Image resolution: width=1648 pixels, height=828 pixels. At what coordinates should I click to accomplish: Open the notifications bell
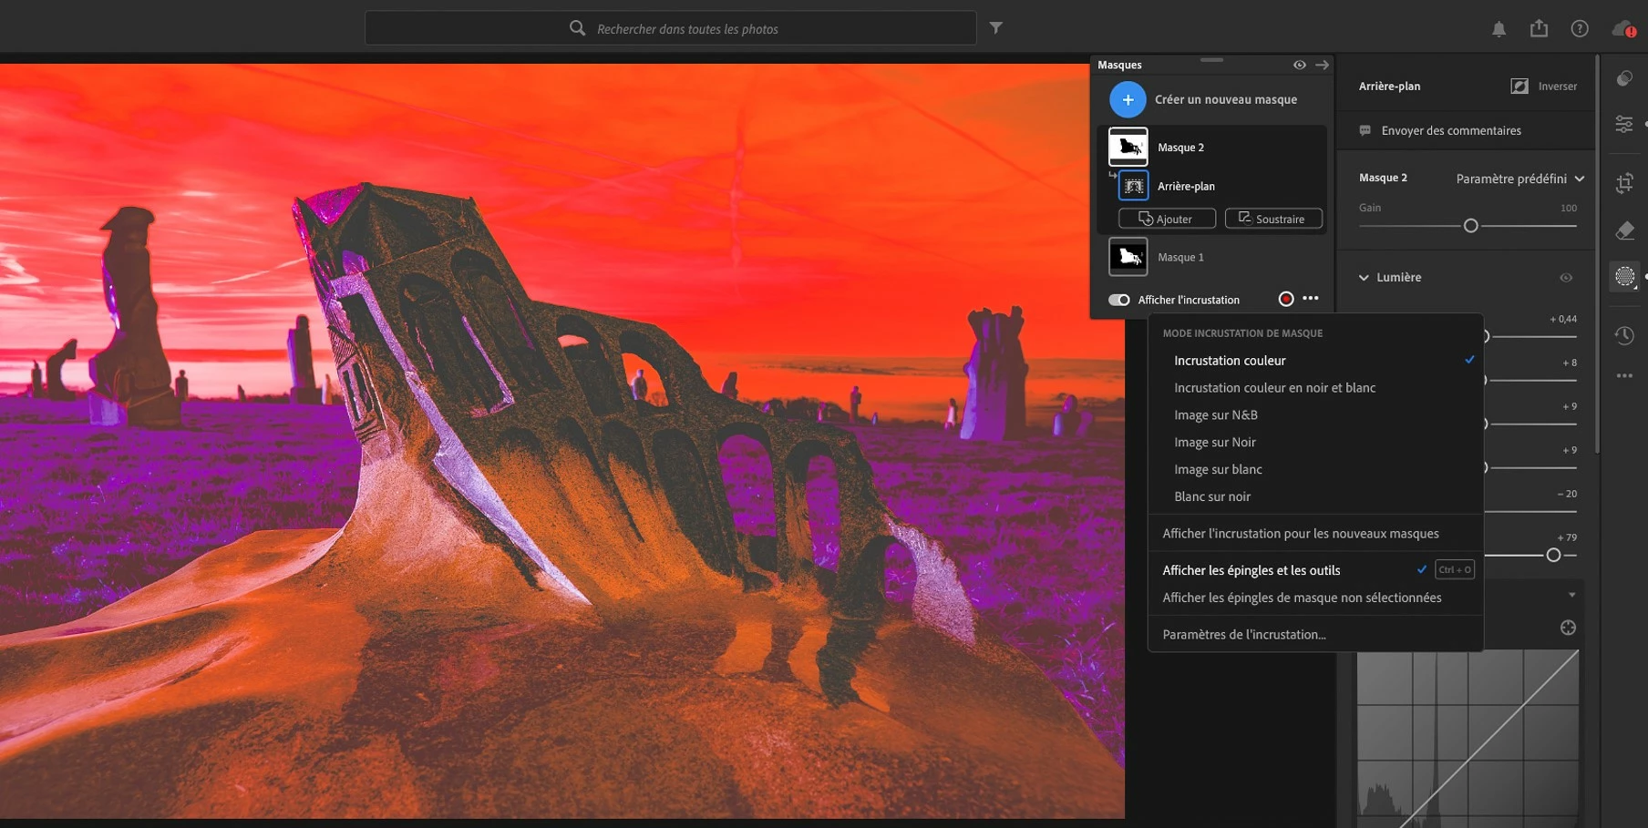tap(1499, 29)
